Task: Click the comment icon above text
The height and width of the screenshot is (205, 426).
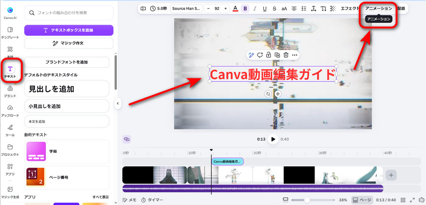Action: click(x=260, y=55)
